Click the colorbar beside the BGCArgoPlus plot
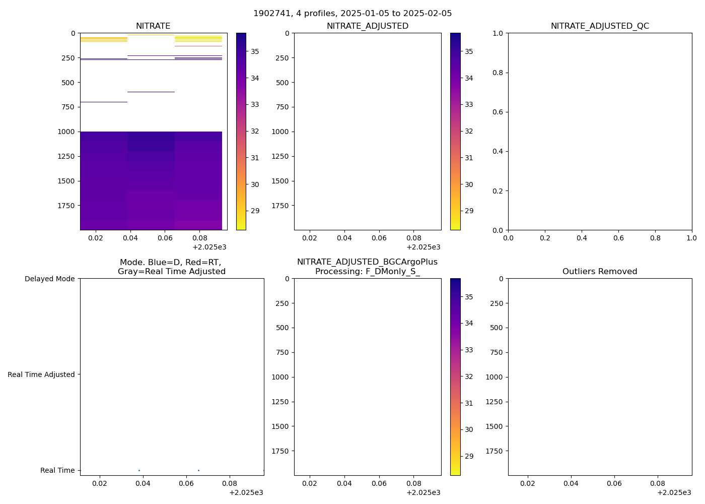This screenshot has height=504, width=705. click(455, 376)
